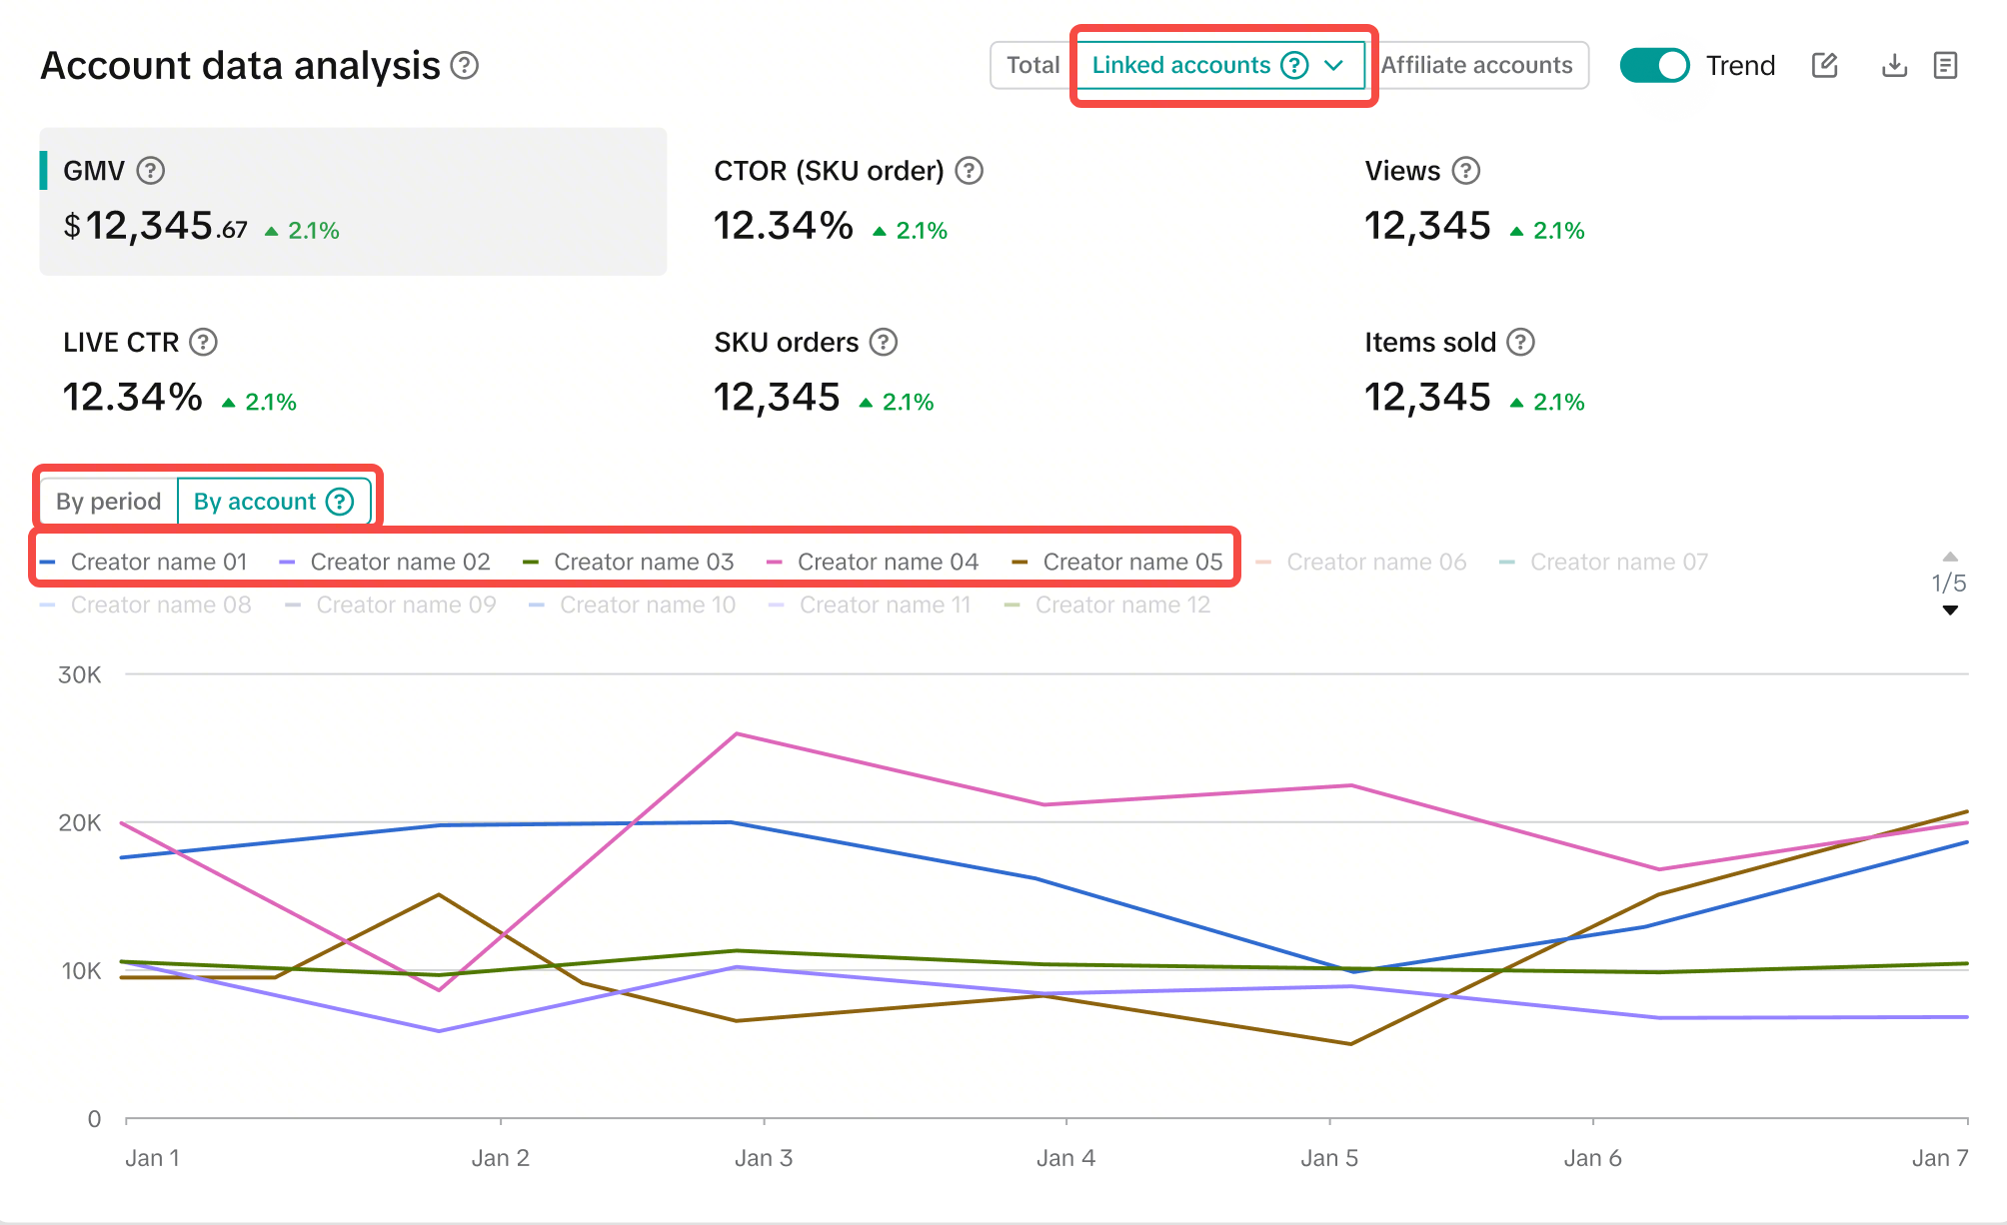The width and height of the screenshot is (2007, 1225).
Task: Click the Views help icon
Action: click(x=1465, y=171)
